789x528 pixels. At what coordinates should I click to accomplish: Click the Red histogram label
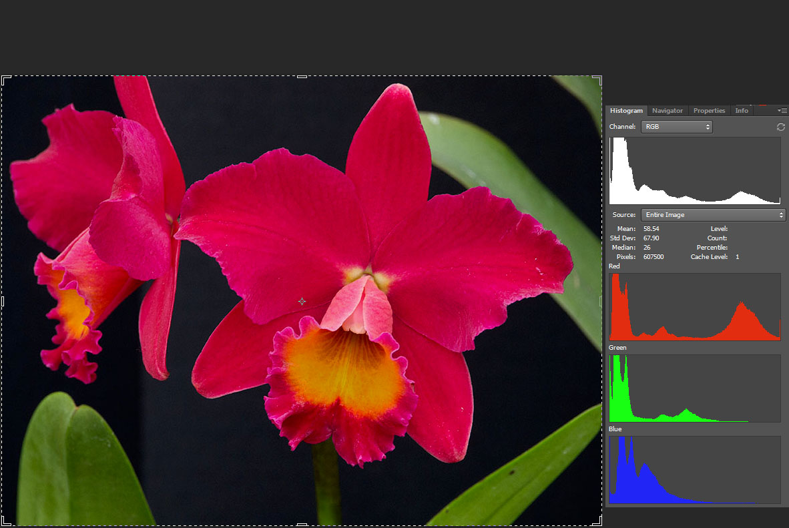point(614,266)
